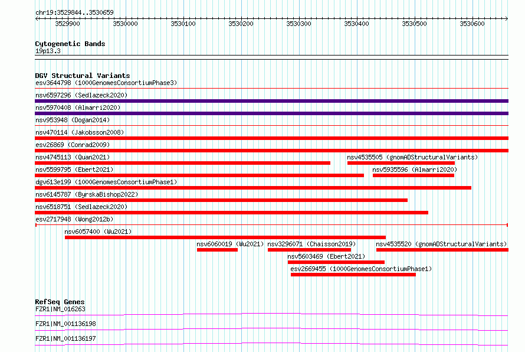Click the Cytogenetic Bands track title

click(x=70, y=44)
